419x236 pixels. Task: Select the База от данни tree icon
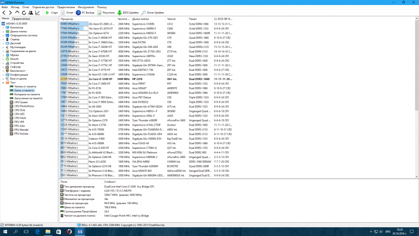[x=8, y=78]
